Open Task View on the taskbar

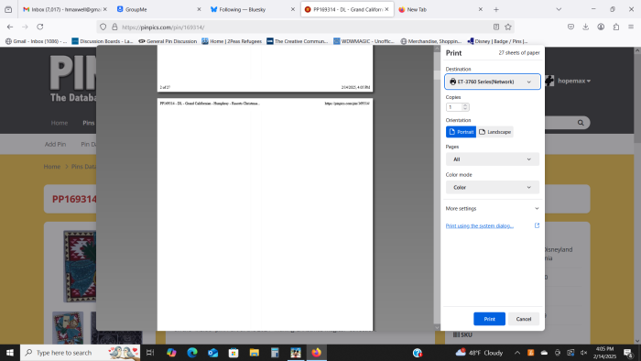click(150, 353)
